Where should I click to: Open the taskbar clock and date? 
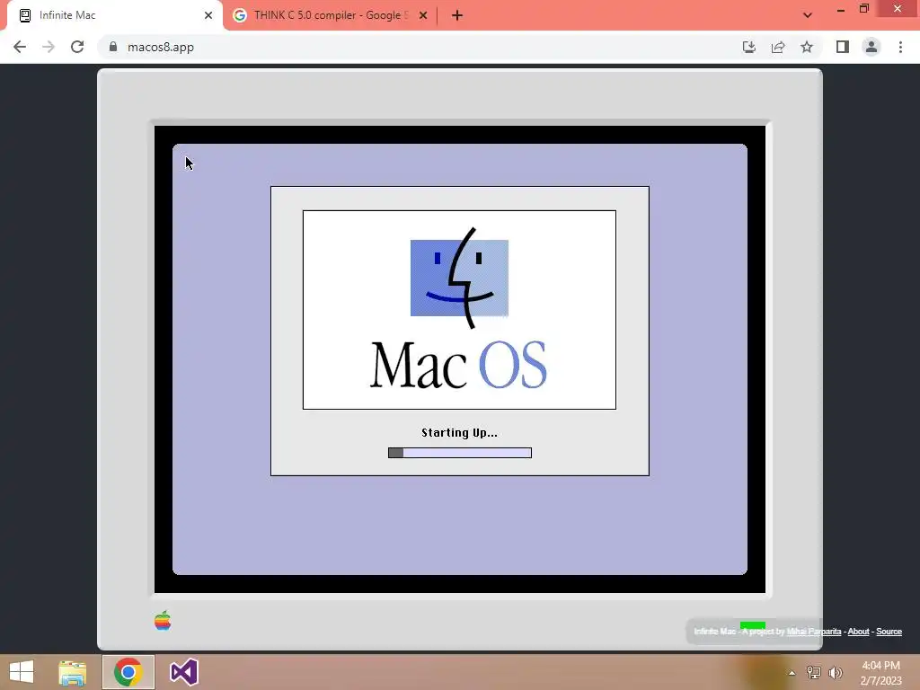pos(880,673)
